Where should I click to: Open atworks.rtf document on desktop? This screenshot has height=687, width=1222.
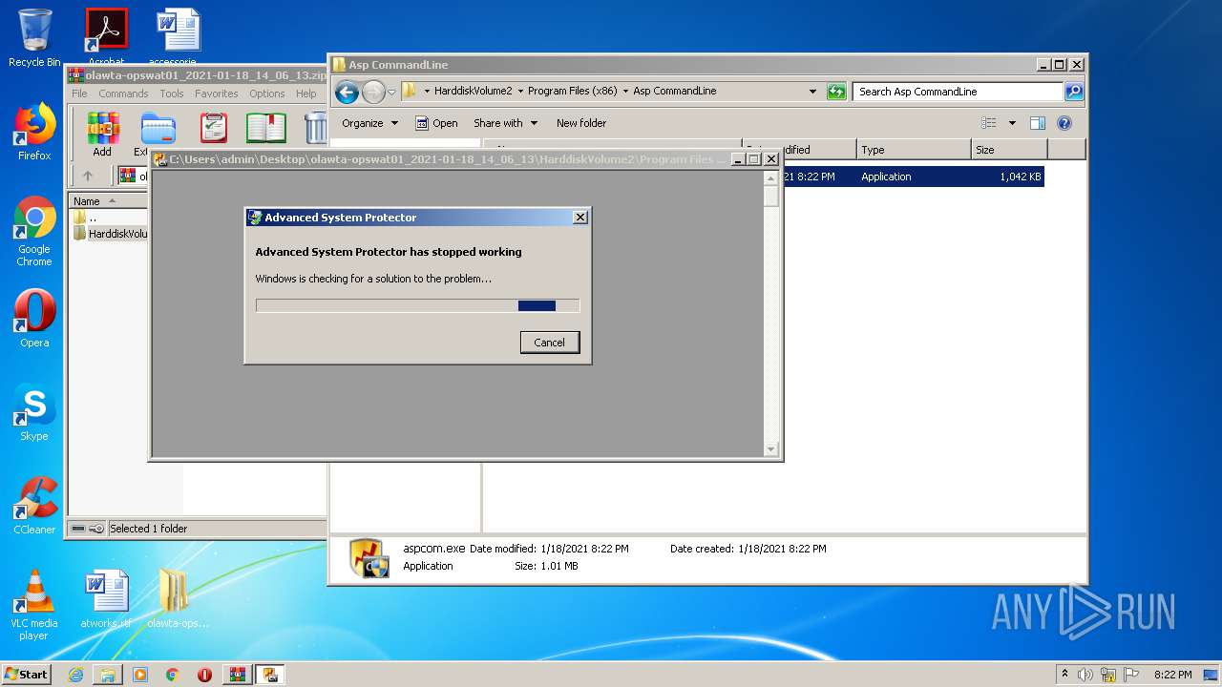106,599
